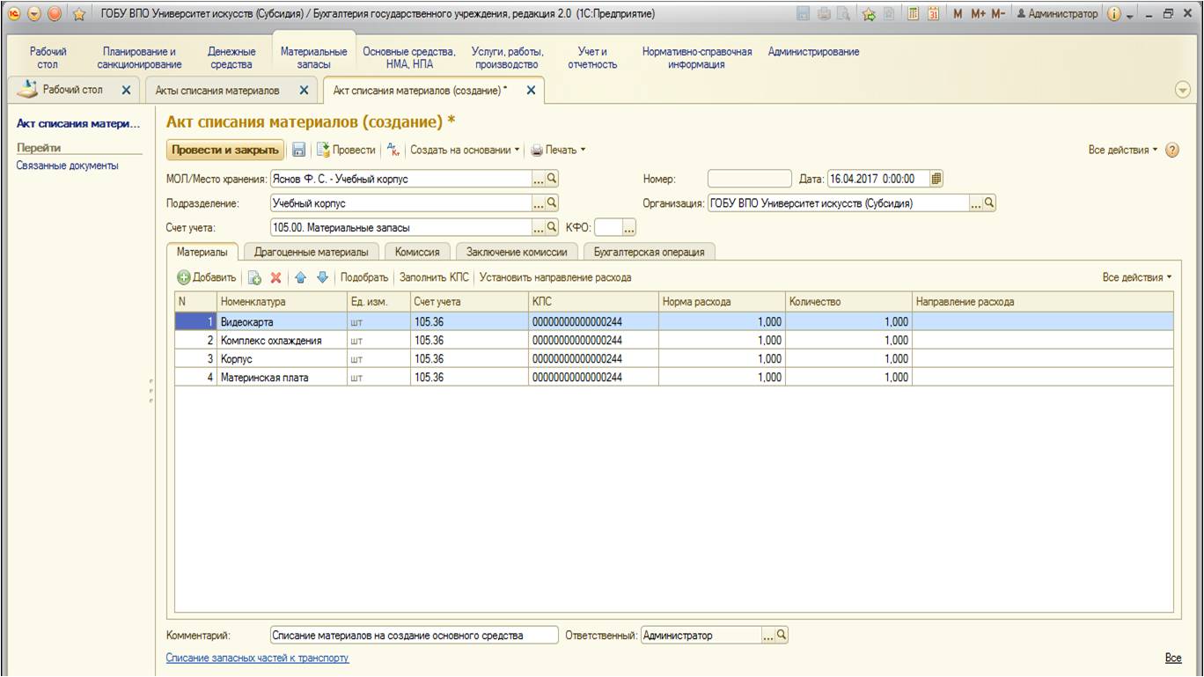Click the magnifier icon next to Счет учета
1204x677 pixels.
point(553,227)
